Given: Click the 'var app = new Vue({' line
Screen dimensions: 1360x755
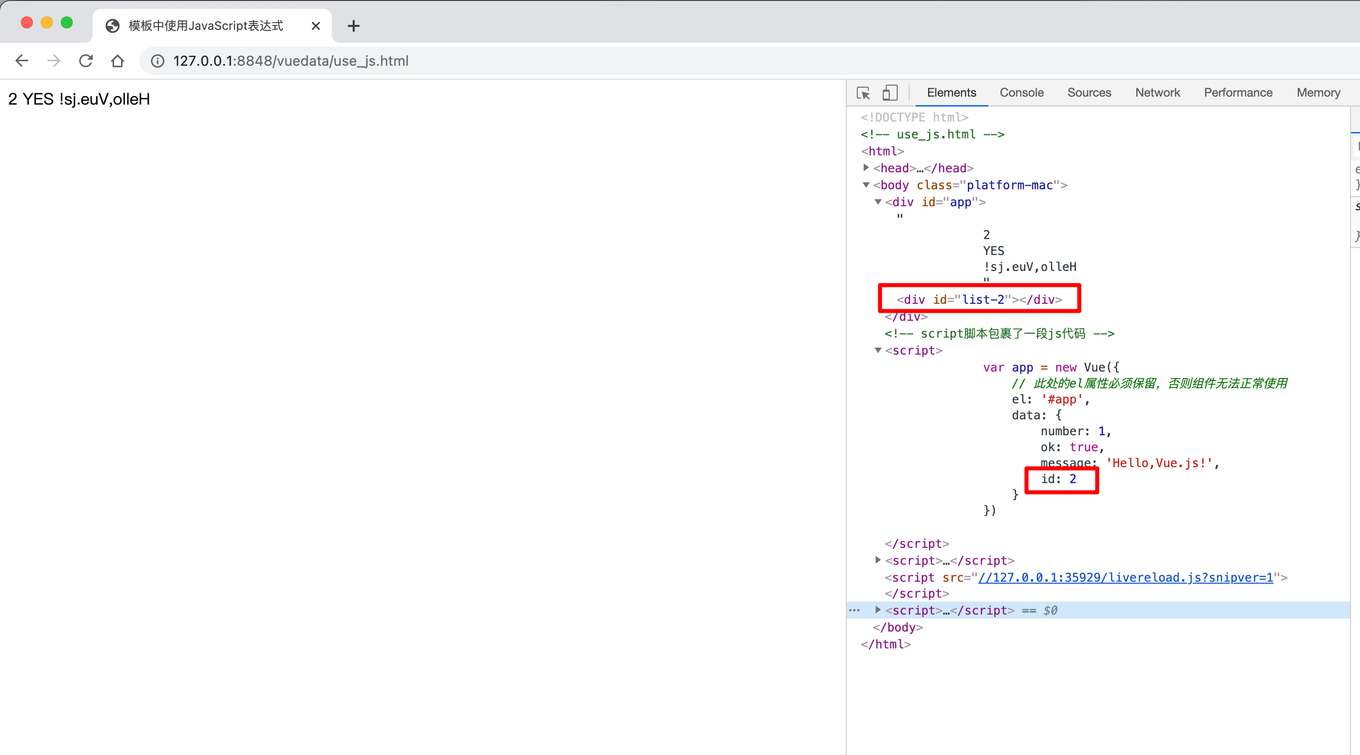Looking at the screenshot, I should [1051, 368].
